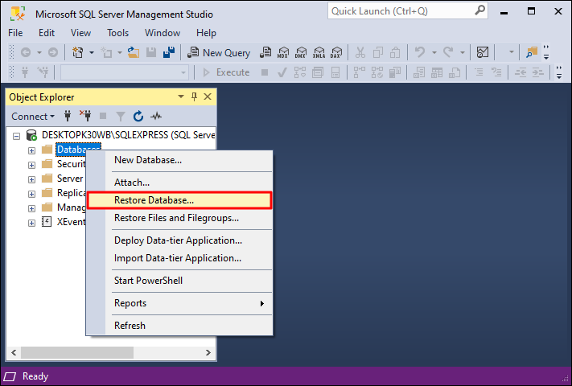Expand the Replication folder node
Image resolution: width=572 pixels, height=386 pixels.
pos(31,194)
